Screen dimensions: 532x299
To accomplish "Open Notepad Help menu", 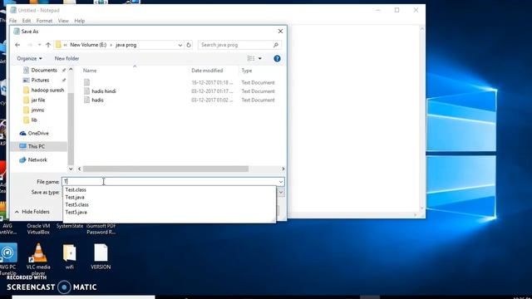I will click(80, 21).
